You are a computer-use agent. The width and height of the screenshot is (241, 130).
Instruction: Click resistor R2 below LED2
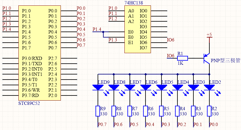209,111
